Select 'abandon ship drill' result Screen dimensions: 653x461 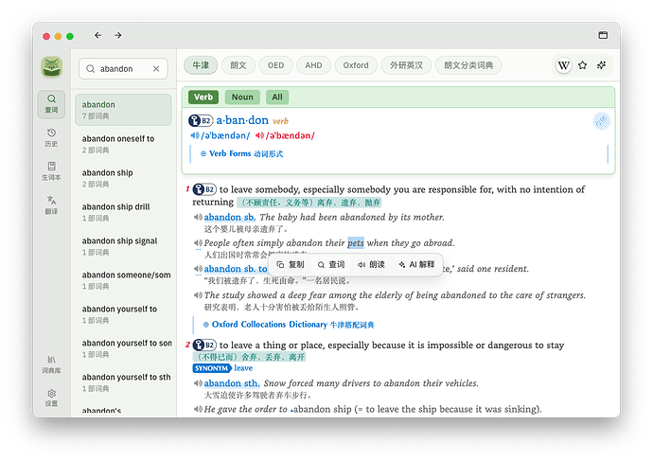point(123,212)
